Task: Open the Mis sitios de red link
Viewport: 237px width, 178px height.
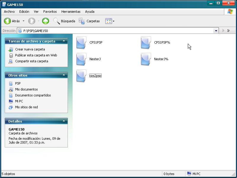Action: tap(26, 107)
